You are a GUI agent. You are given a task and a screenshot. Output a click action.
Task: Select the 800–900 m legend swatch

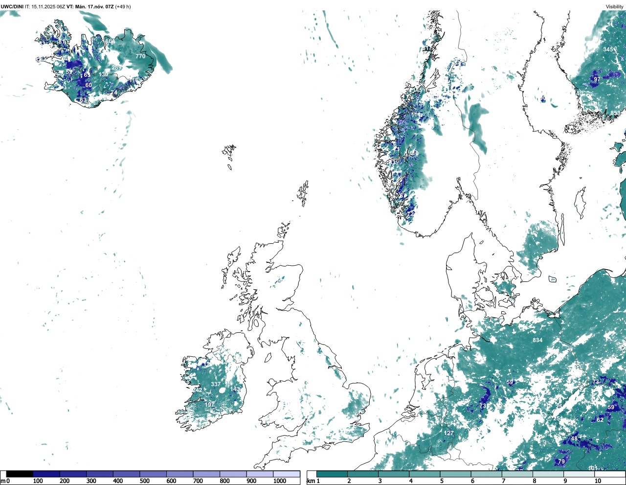pos(233,474)
